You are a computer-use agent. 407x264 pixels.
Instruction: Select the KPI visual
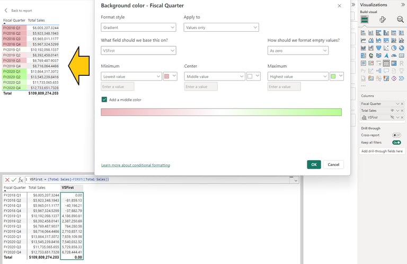click(x=371, y=63)
